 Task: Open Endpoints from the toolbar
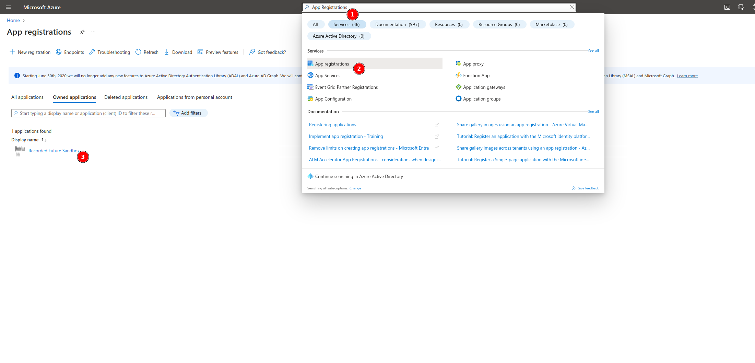pos(70,52)
